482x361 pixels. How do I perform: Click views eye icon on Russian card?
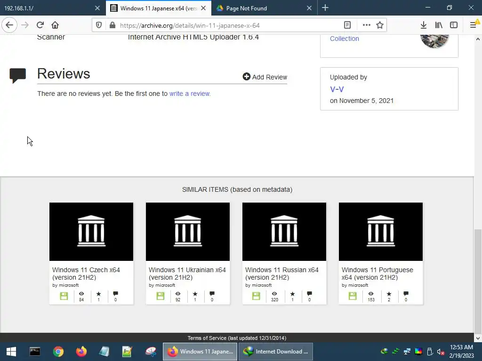[274, 294]
